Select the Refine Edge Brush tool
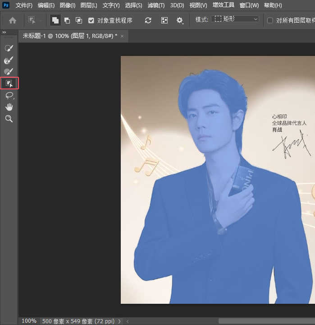The image size is (315, 325). 9,60
